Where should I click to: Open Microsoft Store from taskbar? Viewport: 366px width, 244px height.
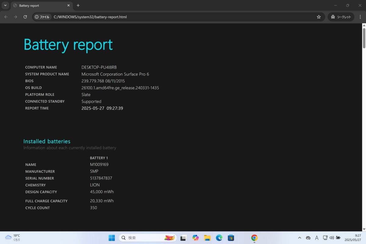click(231, 238)
